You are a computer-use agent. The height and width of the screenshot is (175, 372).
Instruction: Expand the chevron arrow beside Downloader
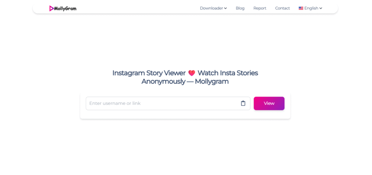click(225, 8)
